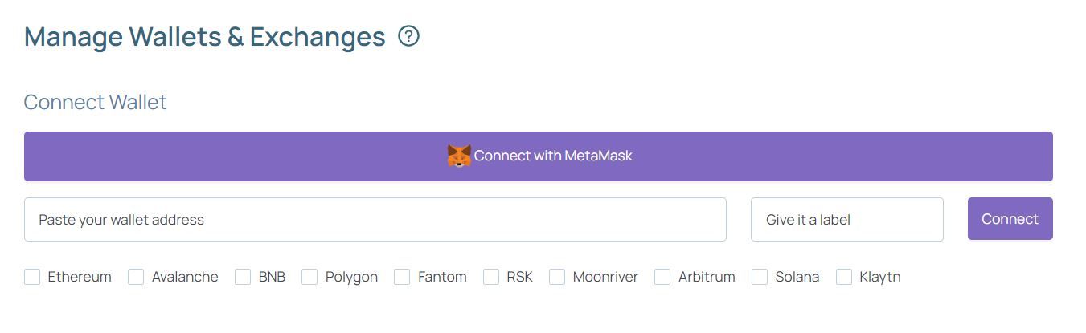Enable the Ethereum checkbox

(32, 277)
